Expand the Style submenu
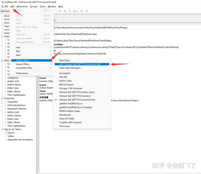Screen dimensions: 201x174 click(x=32, y=55)
